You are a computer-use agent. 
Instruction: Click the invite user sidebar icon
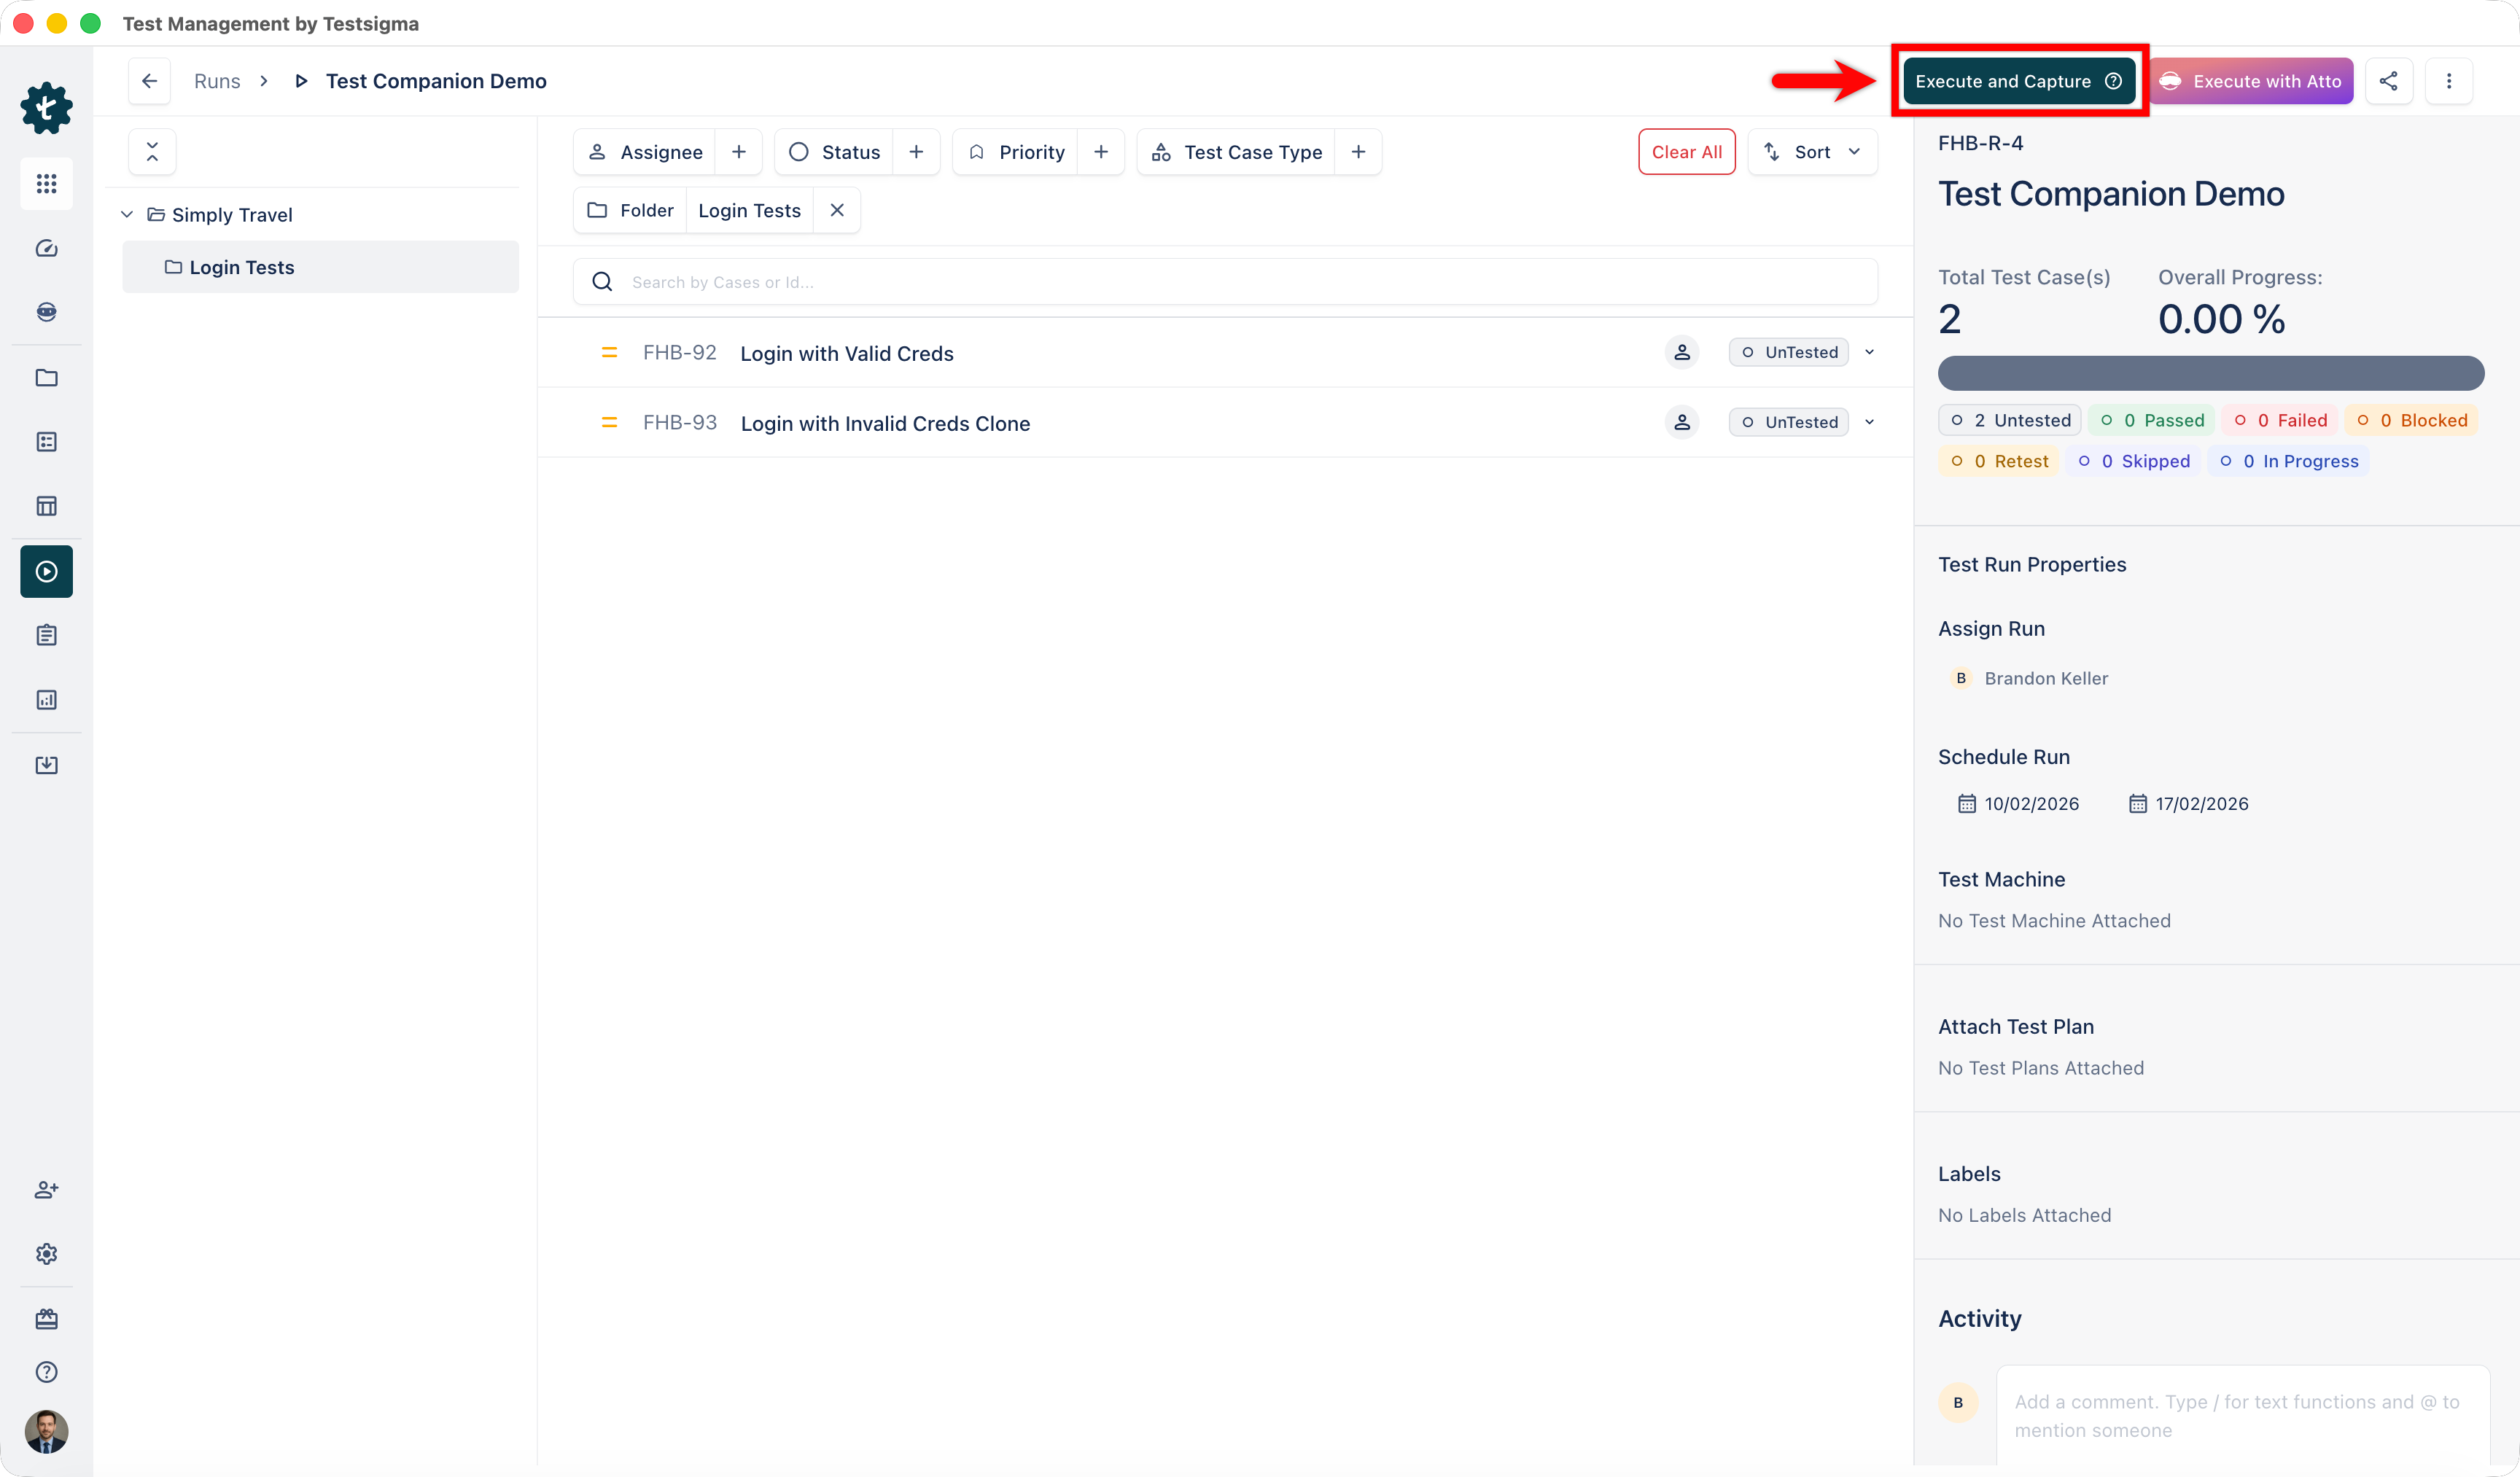(x=46, y=1189)
